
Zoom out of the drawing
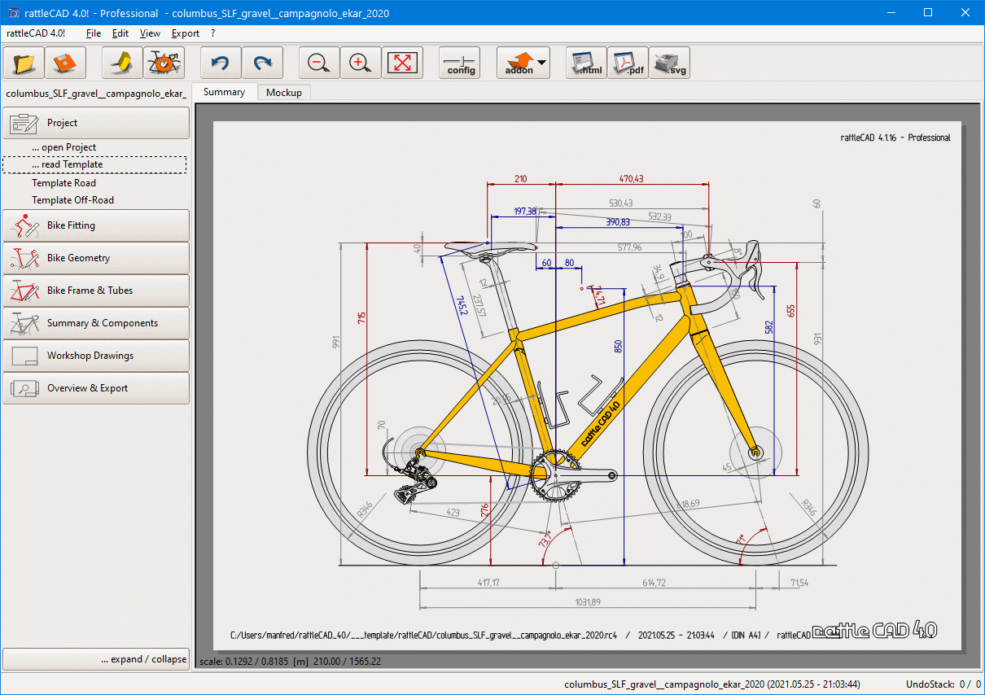click(x=320, y=63)
